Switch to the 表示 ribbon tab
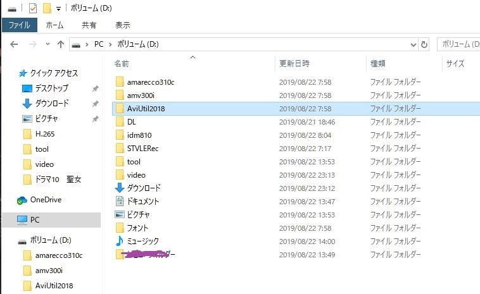This screenshot has height=294, width=480. click(x=122, y=25)
